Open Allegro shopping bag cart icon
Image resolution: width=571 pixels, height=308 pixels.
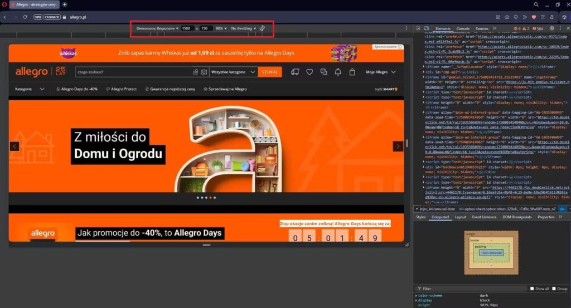(352, 72)
